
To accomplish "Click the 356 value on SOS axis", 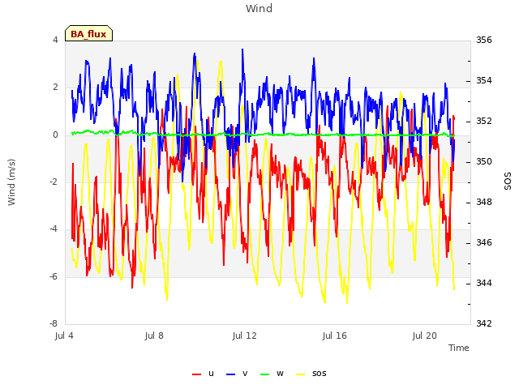I will 484,40.
